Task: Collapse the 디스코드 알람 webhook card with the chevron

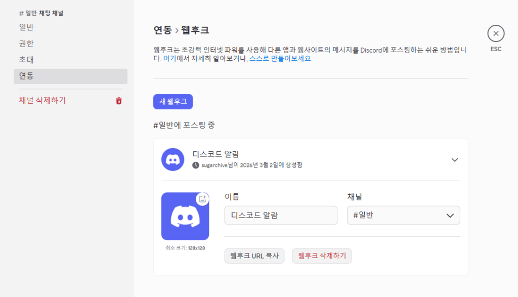Action: tap(454, 160)
